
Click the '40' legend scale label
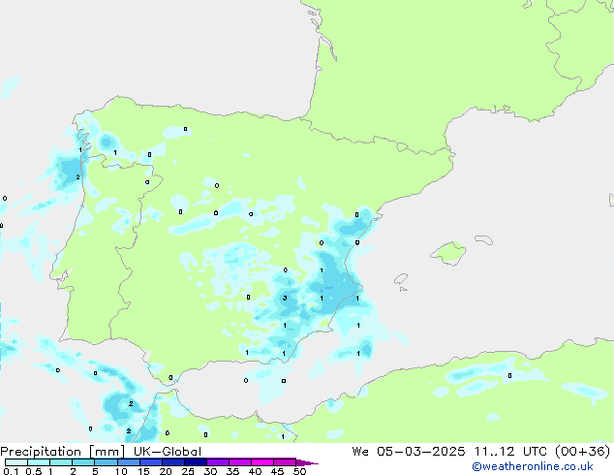pos(255,471)
